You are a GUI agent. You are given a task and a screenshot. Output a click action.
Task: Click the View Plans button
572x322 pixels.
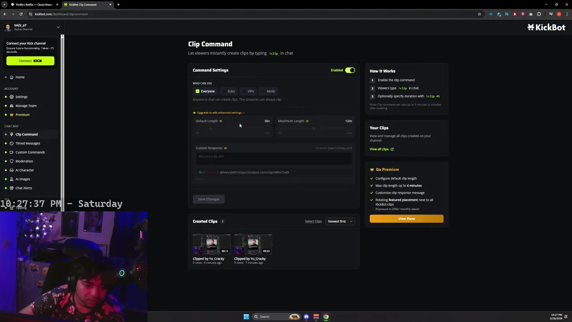407,219
